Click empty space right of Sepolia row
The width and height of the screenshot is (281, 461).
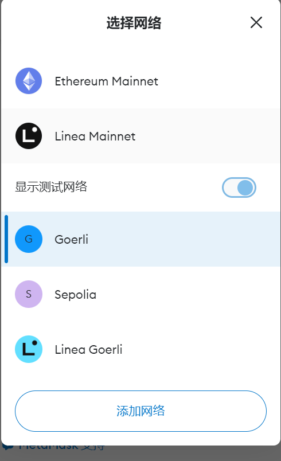click(188, 294)
